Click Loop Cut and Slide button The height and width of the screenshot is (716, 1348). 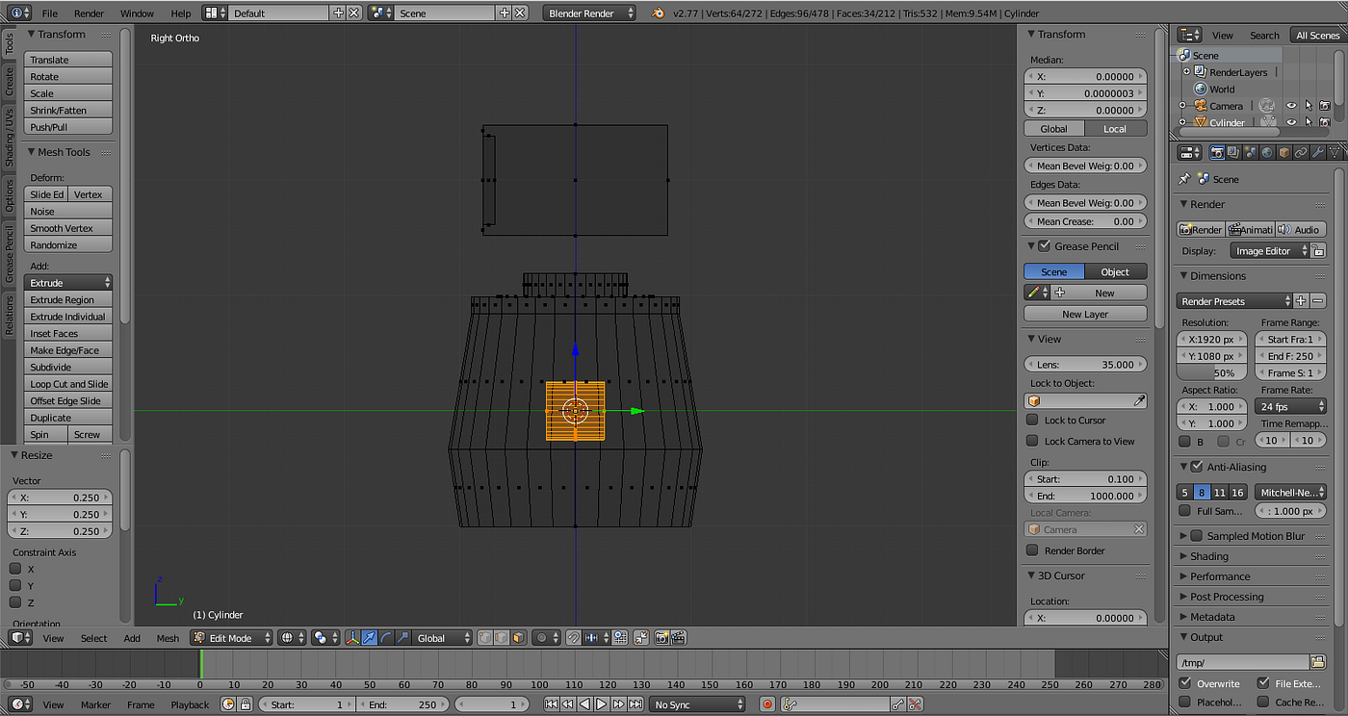click(68, 384)
